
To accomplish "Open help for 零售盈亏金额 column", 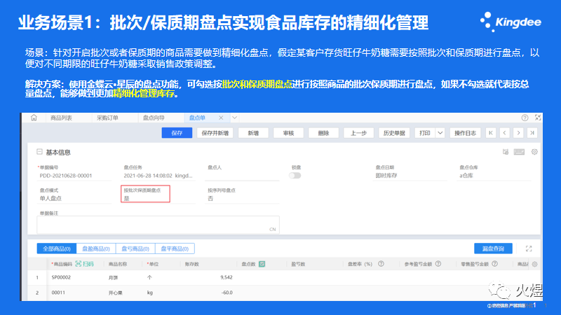I will tap(494, 264).
